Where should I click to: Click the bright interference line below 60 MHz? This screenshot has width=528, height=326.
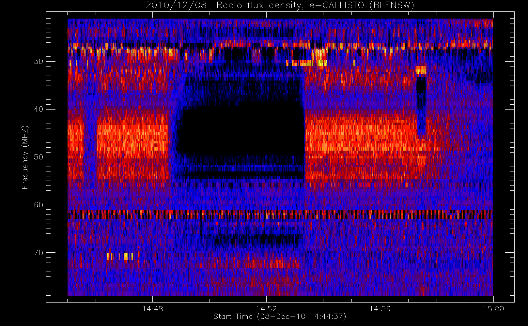coord(280,214)
